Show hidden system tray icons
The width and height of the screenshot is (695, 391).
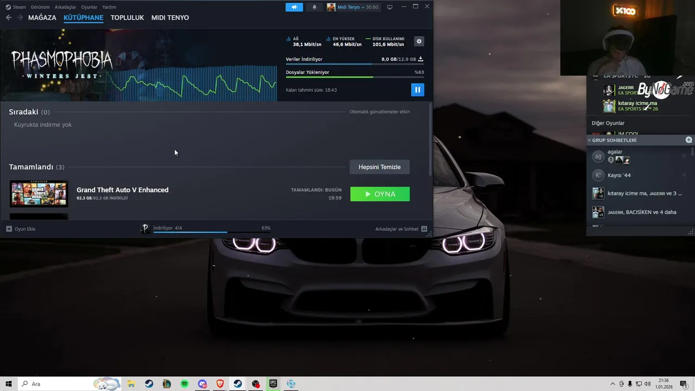point(613,384)
